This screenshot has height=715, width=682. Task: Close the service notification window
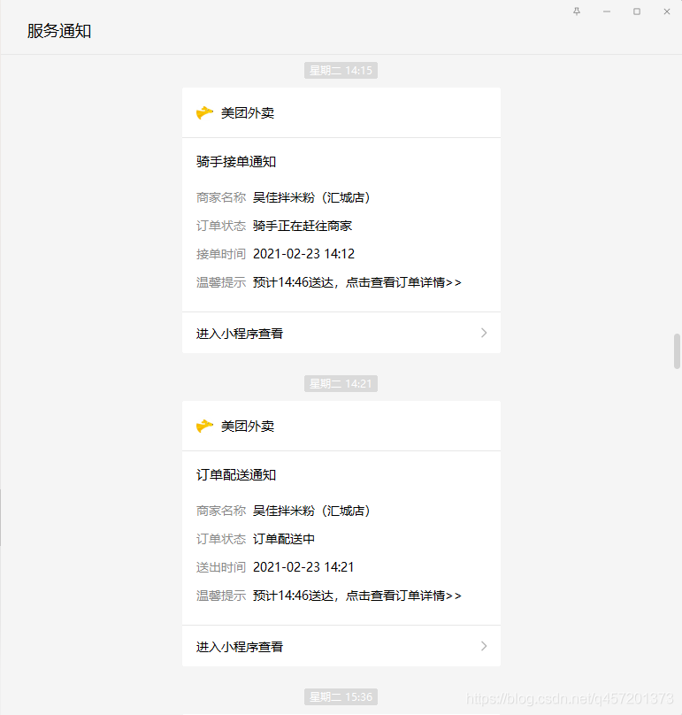pos(667,12)
